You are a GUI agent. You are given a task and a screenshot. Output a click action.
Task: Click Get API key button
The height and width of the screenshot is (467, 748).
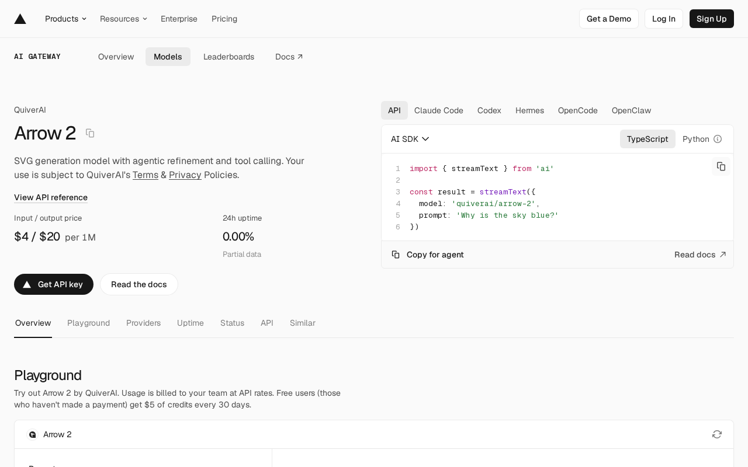(54, 284)
